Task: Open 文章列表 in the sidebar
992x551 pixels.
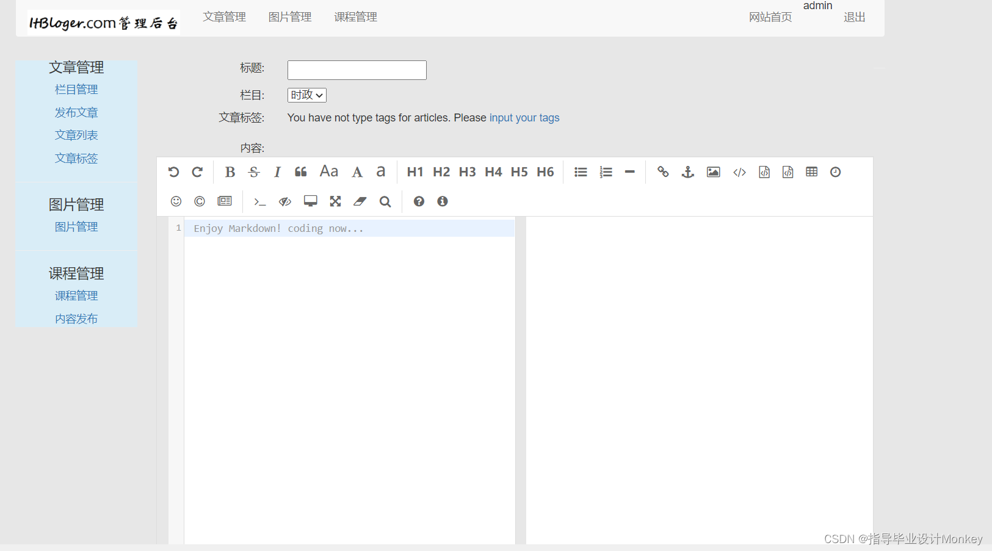Action: click(x=76, y=135)
